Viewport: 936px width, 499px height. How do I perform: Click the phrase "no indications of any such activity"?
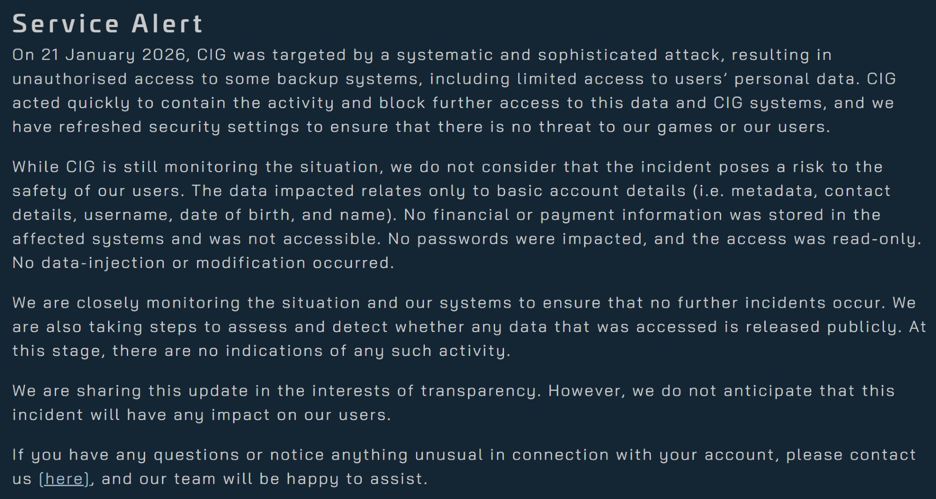tap(353, 351)
